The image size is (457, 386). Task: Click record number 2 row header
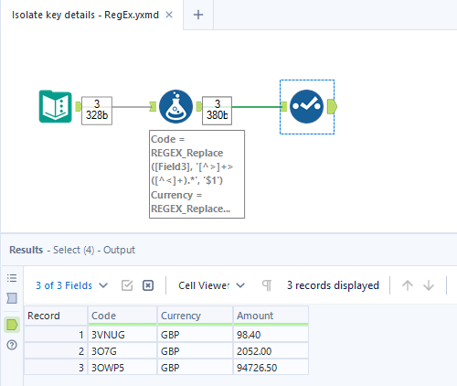tap(56, 351)
